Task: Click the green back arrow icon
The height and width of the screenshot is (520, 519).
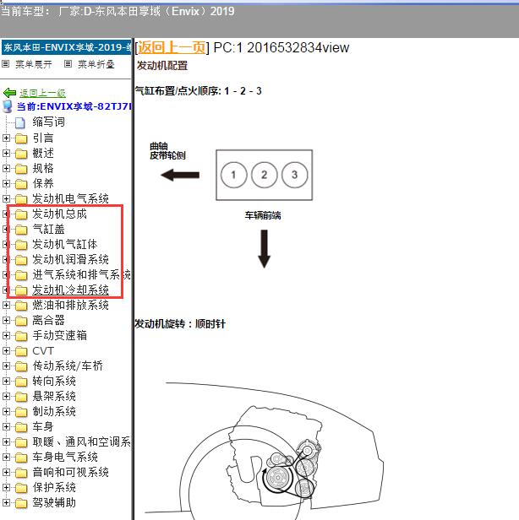Action: (9, 93)
